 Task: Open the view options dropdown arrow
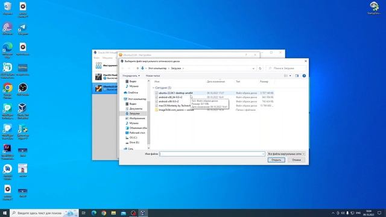pyautogui.click(x=290, y=76)
